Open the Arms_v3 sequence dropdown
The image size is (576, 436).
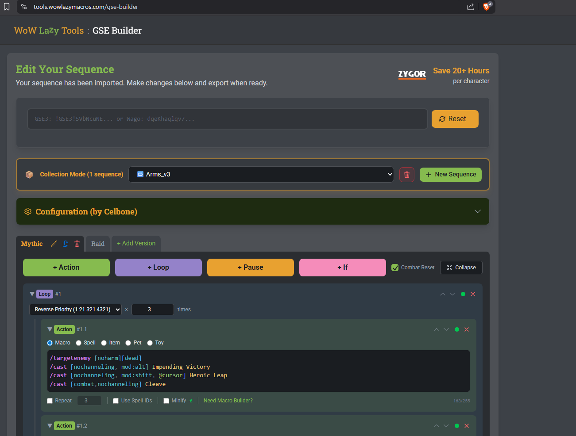coord(261,175)
